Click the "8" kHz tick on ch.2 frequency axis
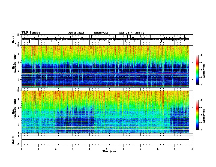The height and width of the screenshot is (167, 216). [19, 99]
